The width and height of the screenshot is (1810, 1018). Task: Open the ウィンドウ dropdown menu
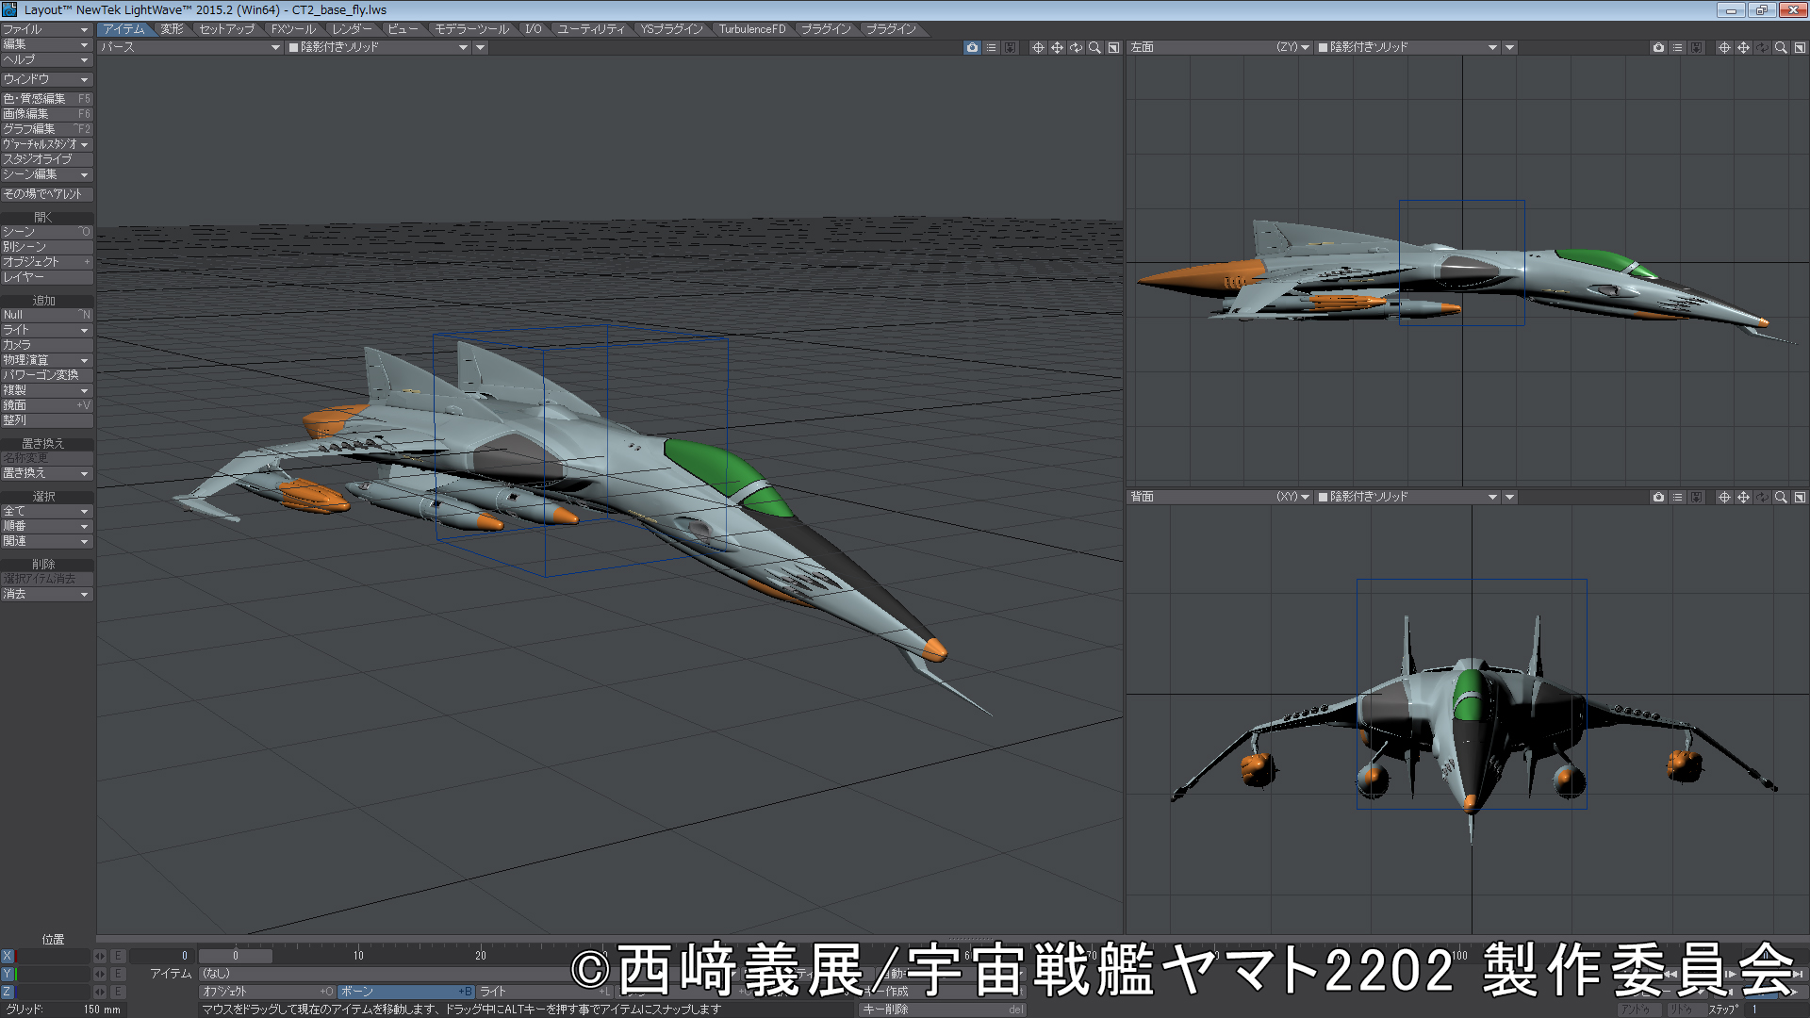click(x=46, y=79)
